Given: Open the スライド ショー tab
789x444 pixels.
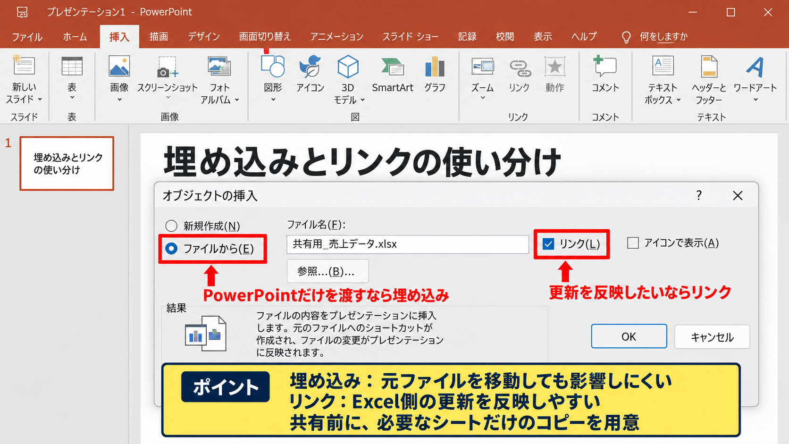Looking at the screenshot, I should 411,37.
